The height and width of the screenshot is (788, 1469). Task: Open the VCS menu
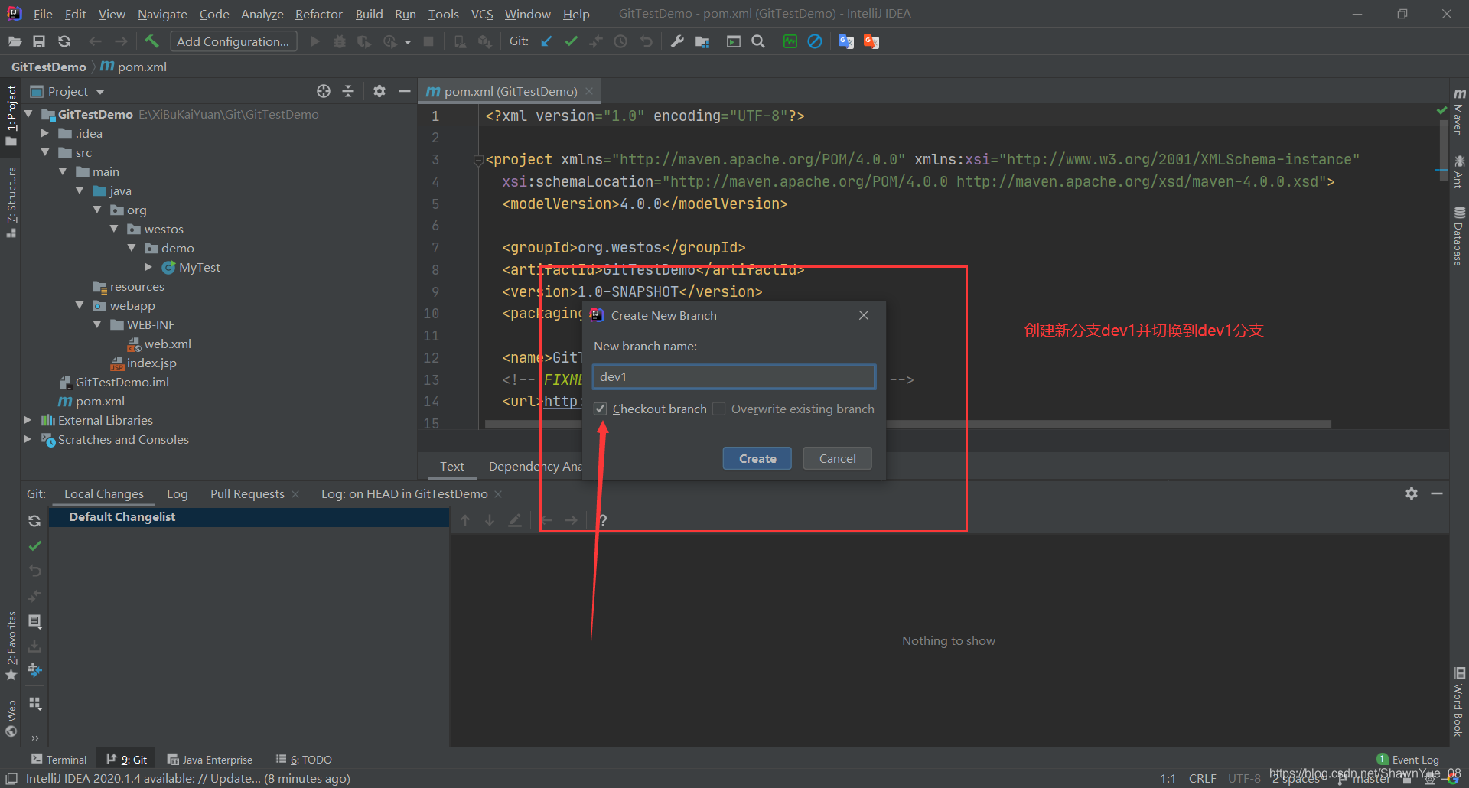click(482, 14)
